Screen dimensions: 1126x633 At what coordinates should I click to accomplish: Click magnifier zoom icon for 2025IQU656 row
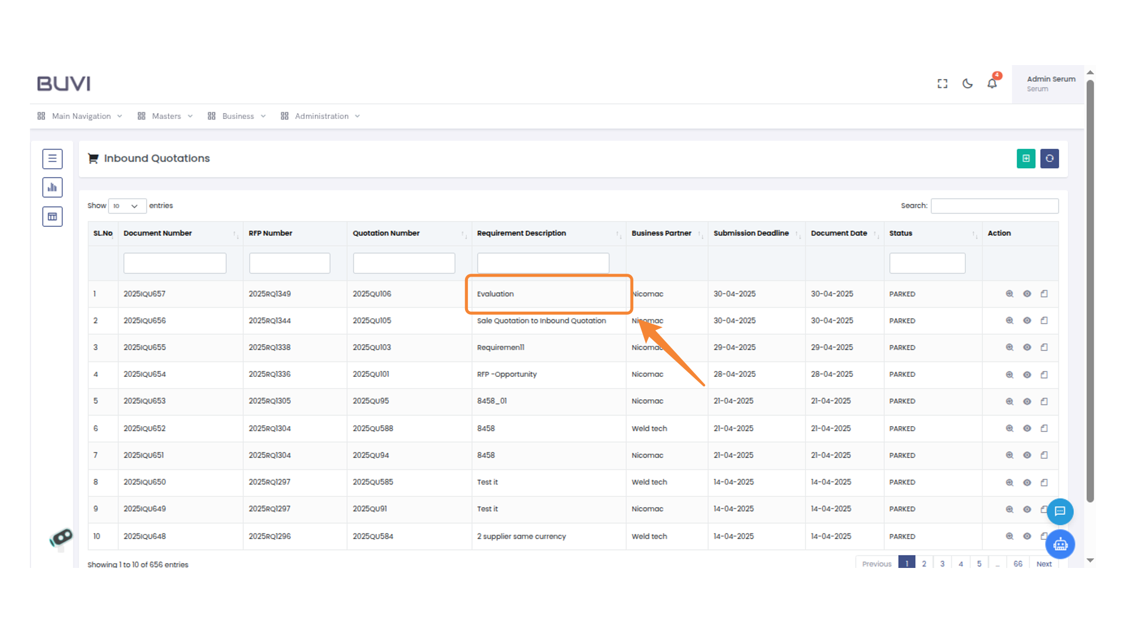[1009, 321]
